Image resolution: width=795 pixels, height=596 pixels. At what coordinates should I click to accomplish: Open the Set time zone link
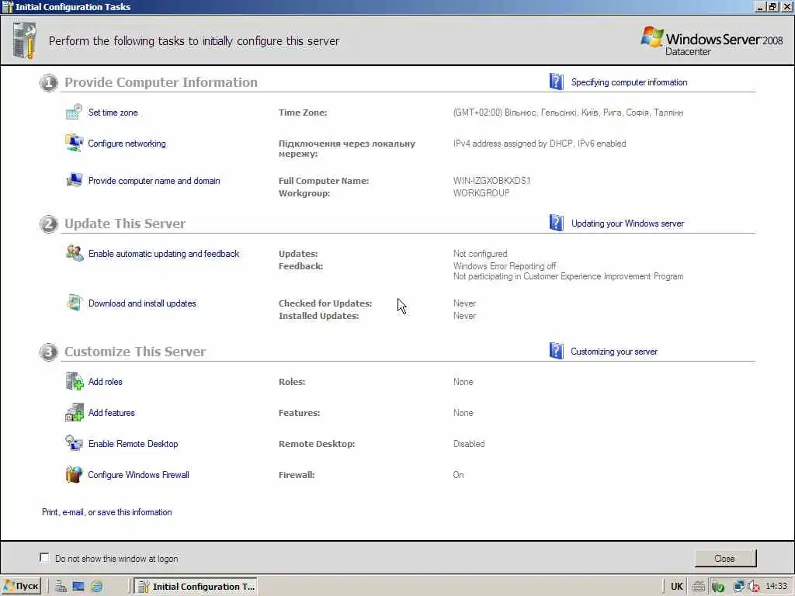point(113,113)
